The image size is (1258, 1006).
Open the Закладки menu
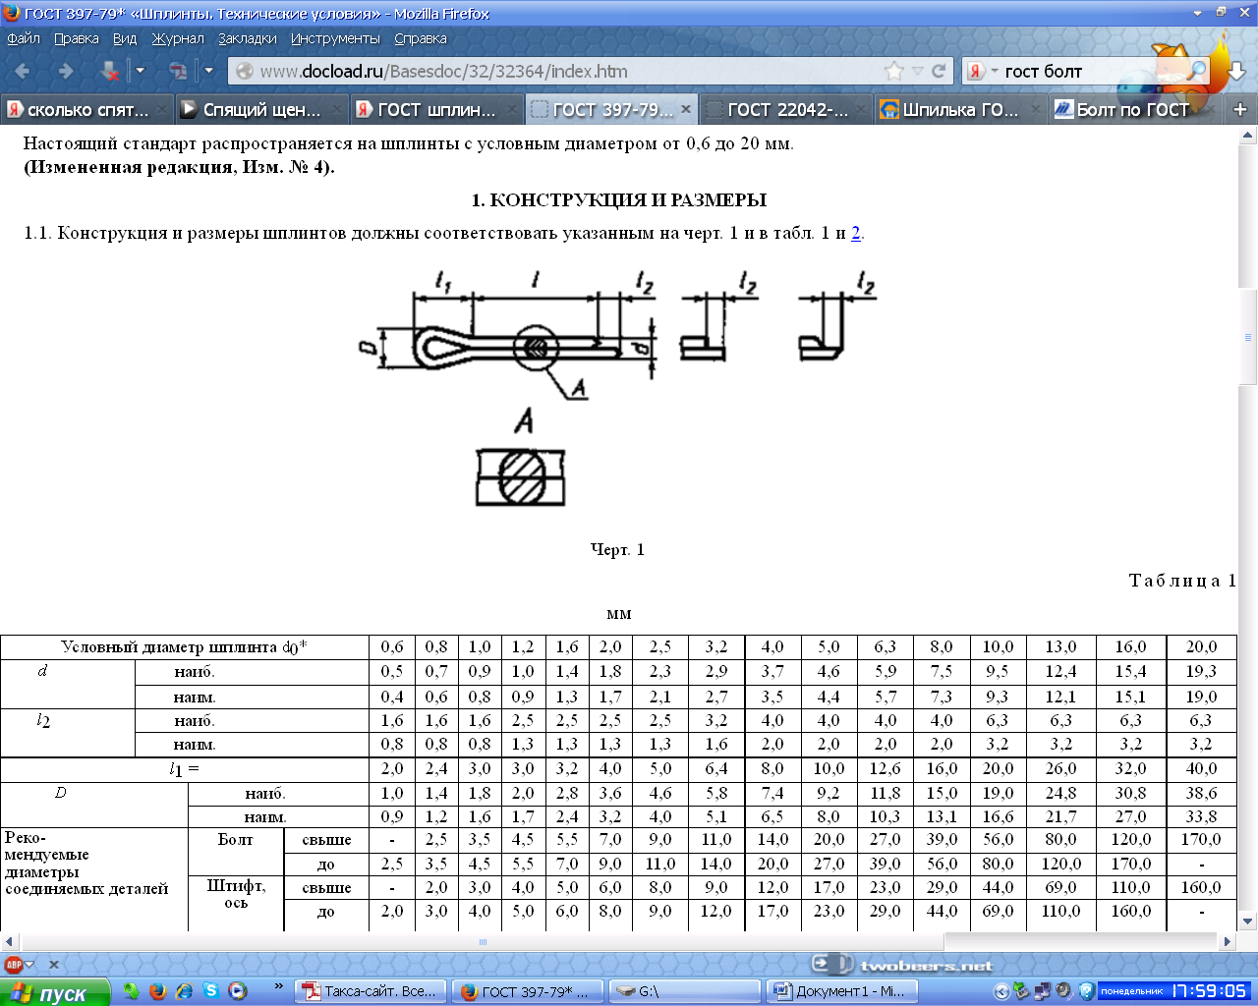[x=248, y=38]
